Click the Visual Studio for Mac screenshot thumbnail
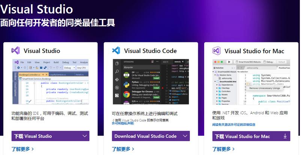The height and width of the screenshot is (155, 301). [251, 82]
